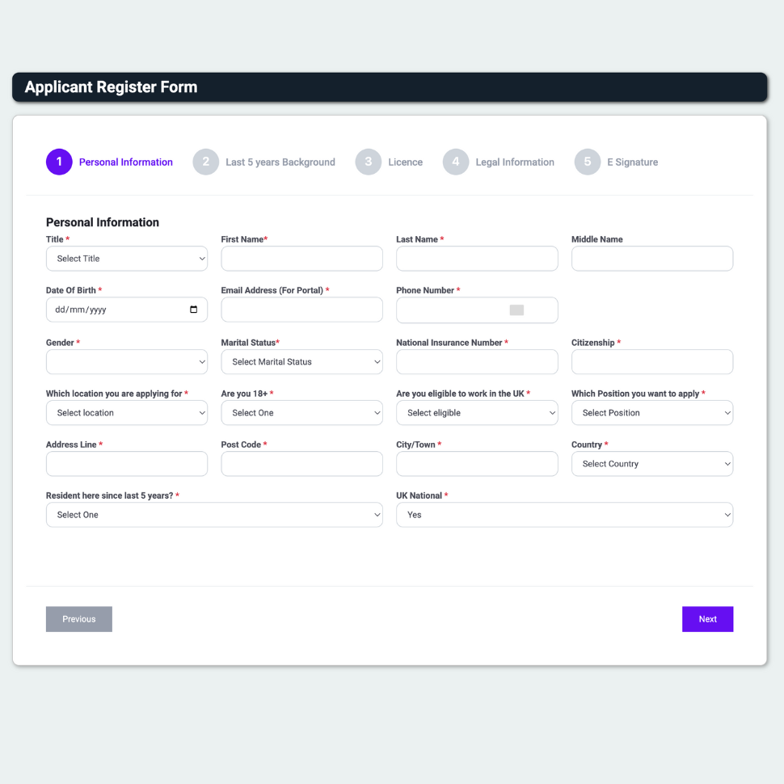
Task: Open the Select Title dropdown
Action: (x=127, y=259)
